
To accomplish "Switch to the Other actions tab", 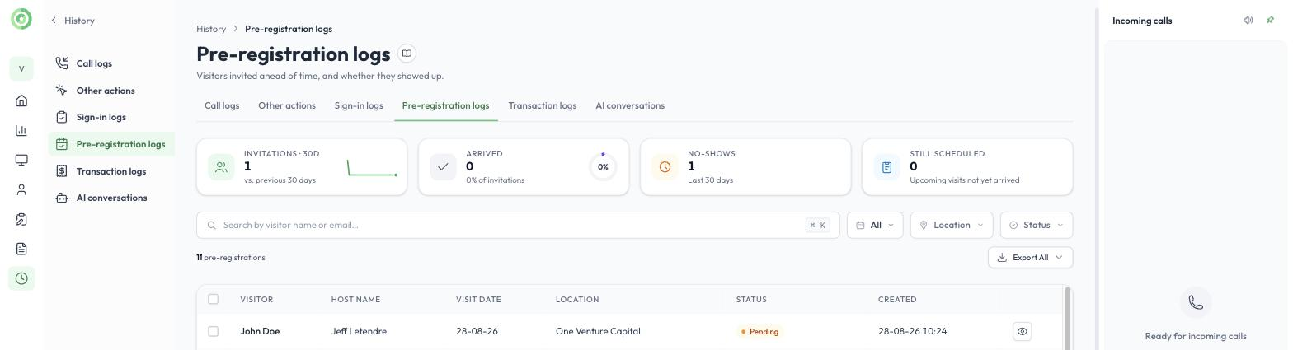I will click(287, 105).
